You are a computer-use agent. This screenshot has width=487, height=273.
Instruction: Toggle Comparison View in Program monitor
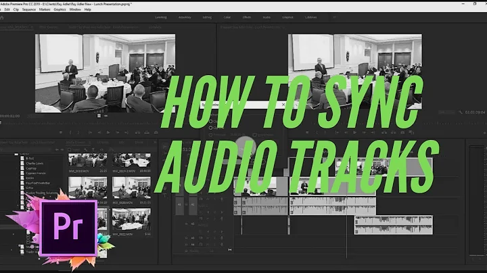click(x=411, y=132)
